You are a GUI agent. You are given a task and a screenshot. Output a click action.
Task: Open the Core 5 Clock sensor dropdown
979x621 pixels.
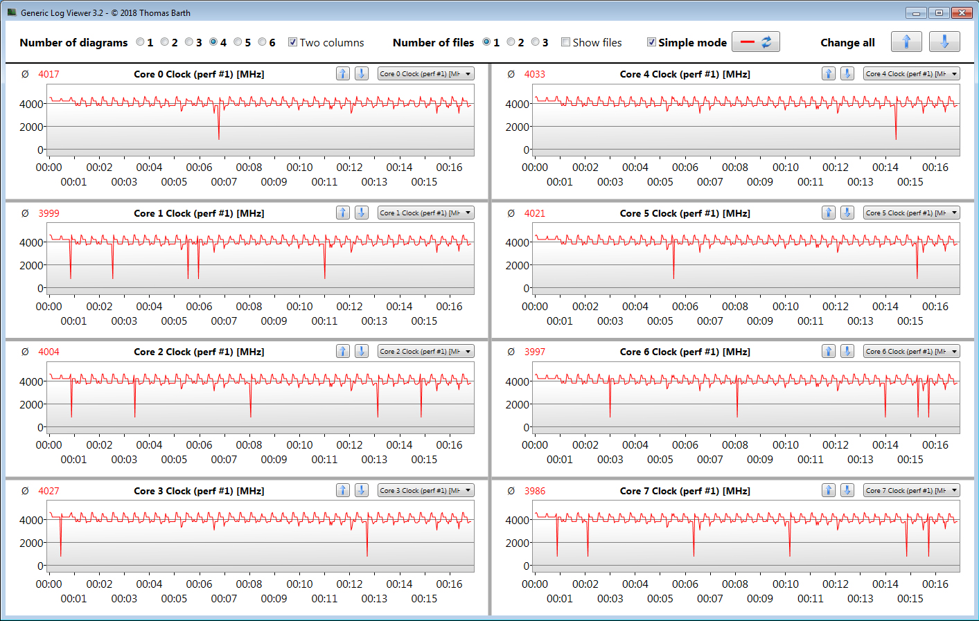click(912, 213)
